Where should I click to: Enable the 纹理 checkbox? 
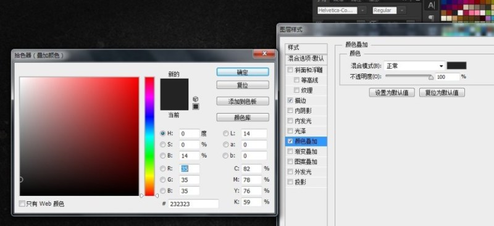296,90
